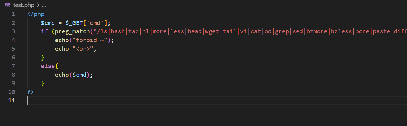
Task: Expand the ellipsis breadcrumb symbol item
Action: pos(44,5)
